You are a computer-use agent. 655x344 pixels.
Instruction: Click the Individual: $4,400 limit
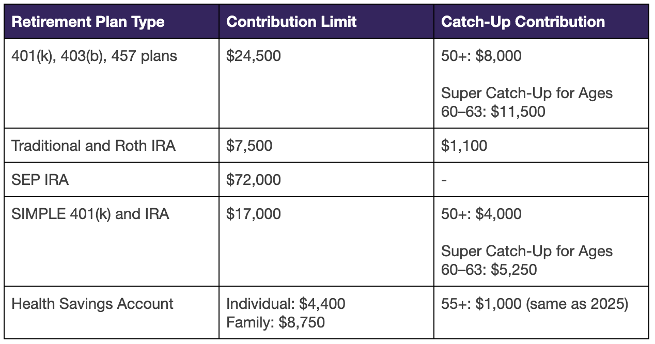(286, 304)
